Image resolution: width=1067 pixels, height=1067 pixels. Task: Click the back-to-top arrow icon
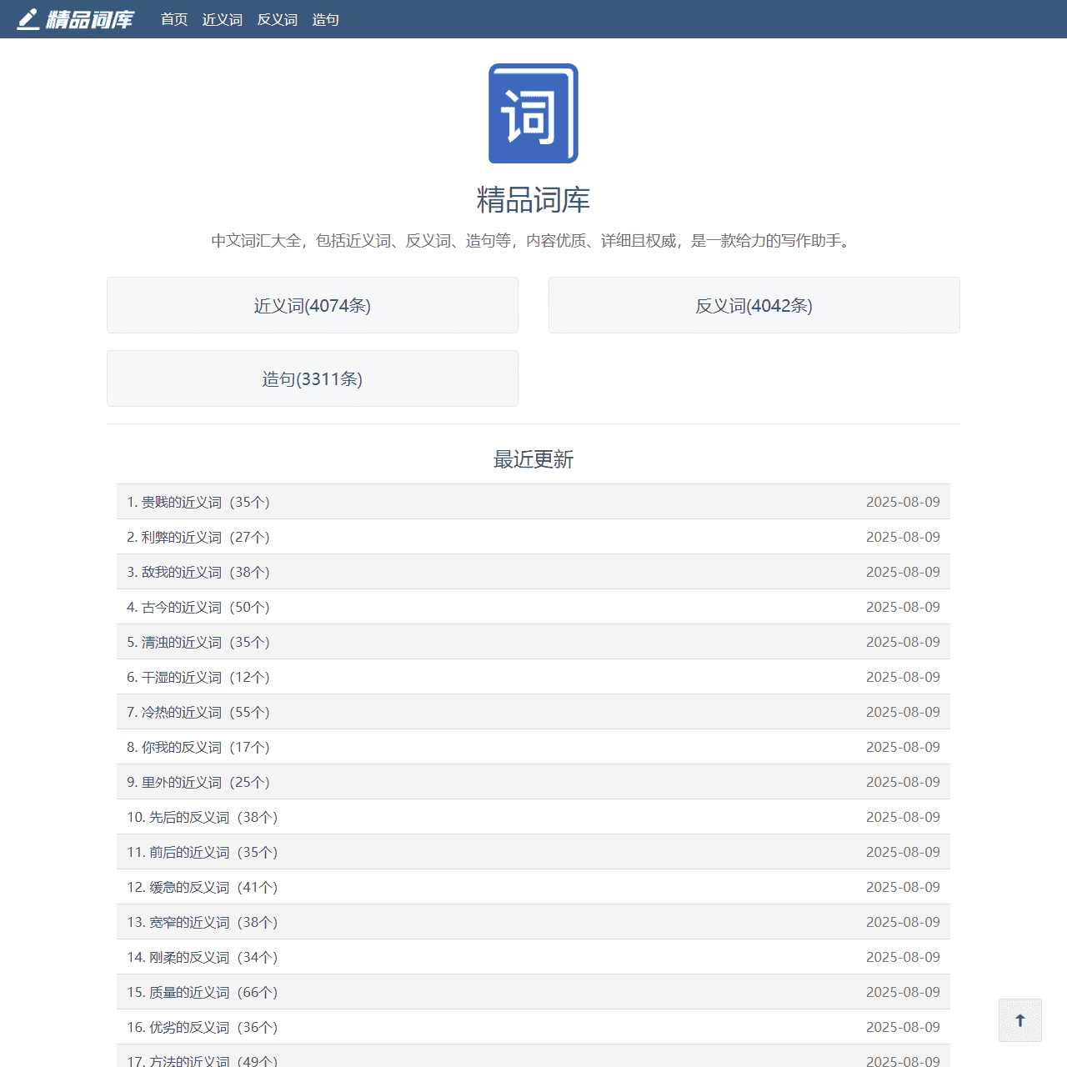pos(1019,1019)
